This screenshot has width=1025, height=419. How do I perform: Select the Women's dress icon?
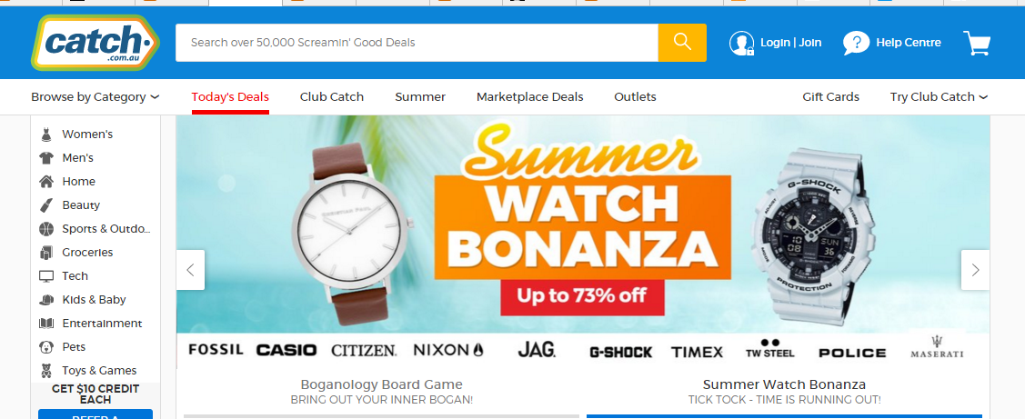click(x=45, y=135)
